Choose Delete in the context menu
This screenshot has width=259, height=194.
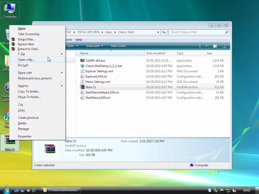click(37, 123)
